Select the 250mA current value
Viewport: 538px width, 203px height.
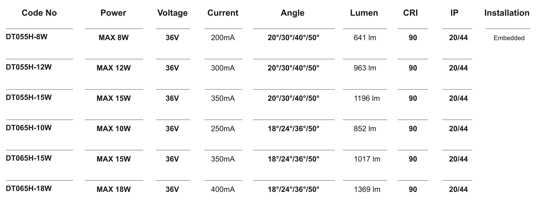223,129
